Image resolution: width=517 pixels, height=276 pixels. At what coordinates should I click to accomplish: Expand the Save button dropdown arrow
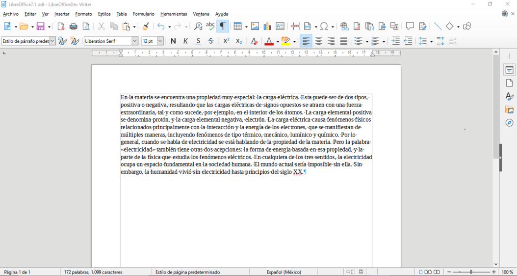49,27
